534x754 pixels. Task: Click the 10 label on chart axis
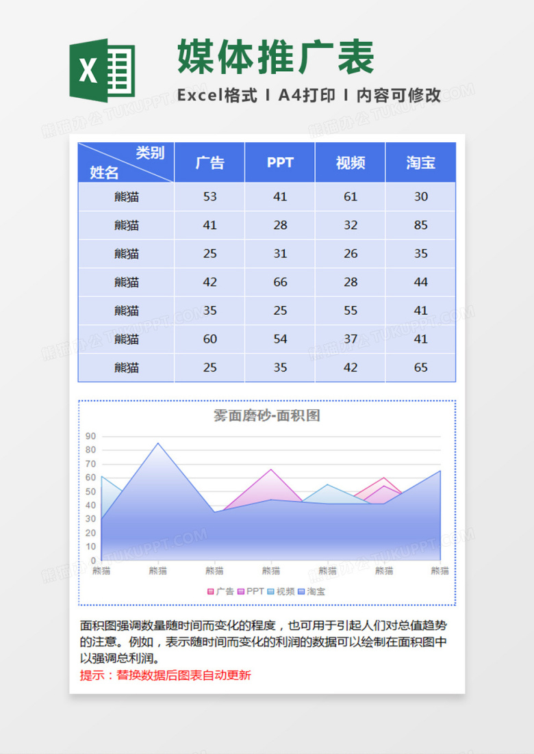[90, 547]
